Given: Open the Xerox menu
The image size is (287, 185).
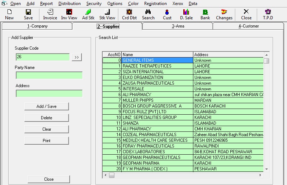Looking at the screenshot, I should pos(178,4).
